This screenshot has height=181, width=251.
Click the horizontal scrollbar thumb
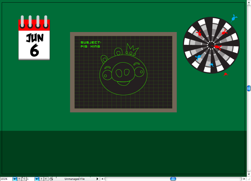tap(173, 179)
